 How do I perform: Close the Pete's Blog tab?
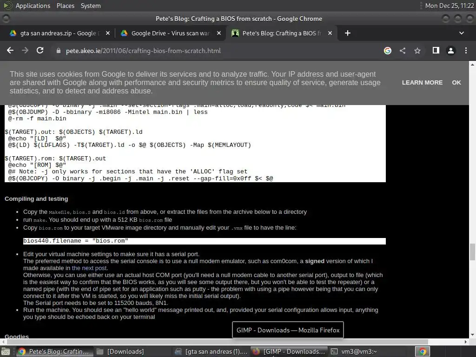[x=330, y=33]
